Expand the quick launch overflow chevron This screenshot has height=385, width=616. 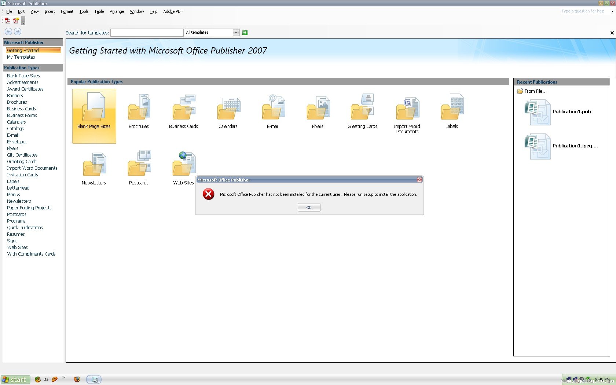(x=63, y=377)
